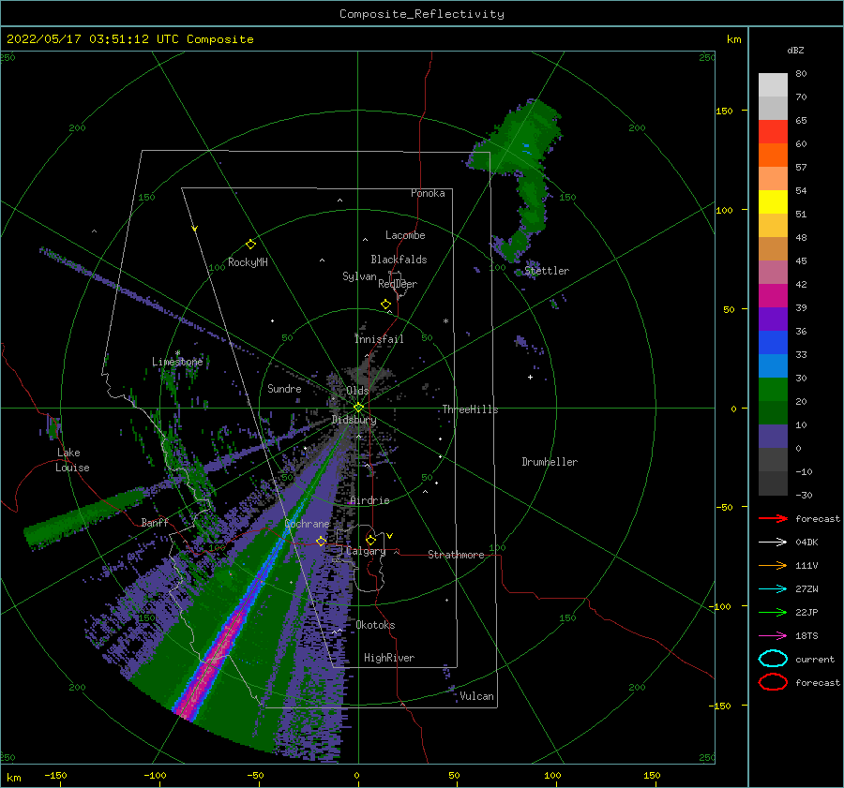Click the Didsbury label

pos(354,420)
